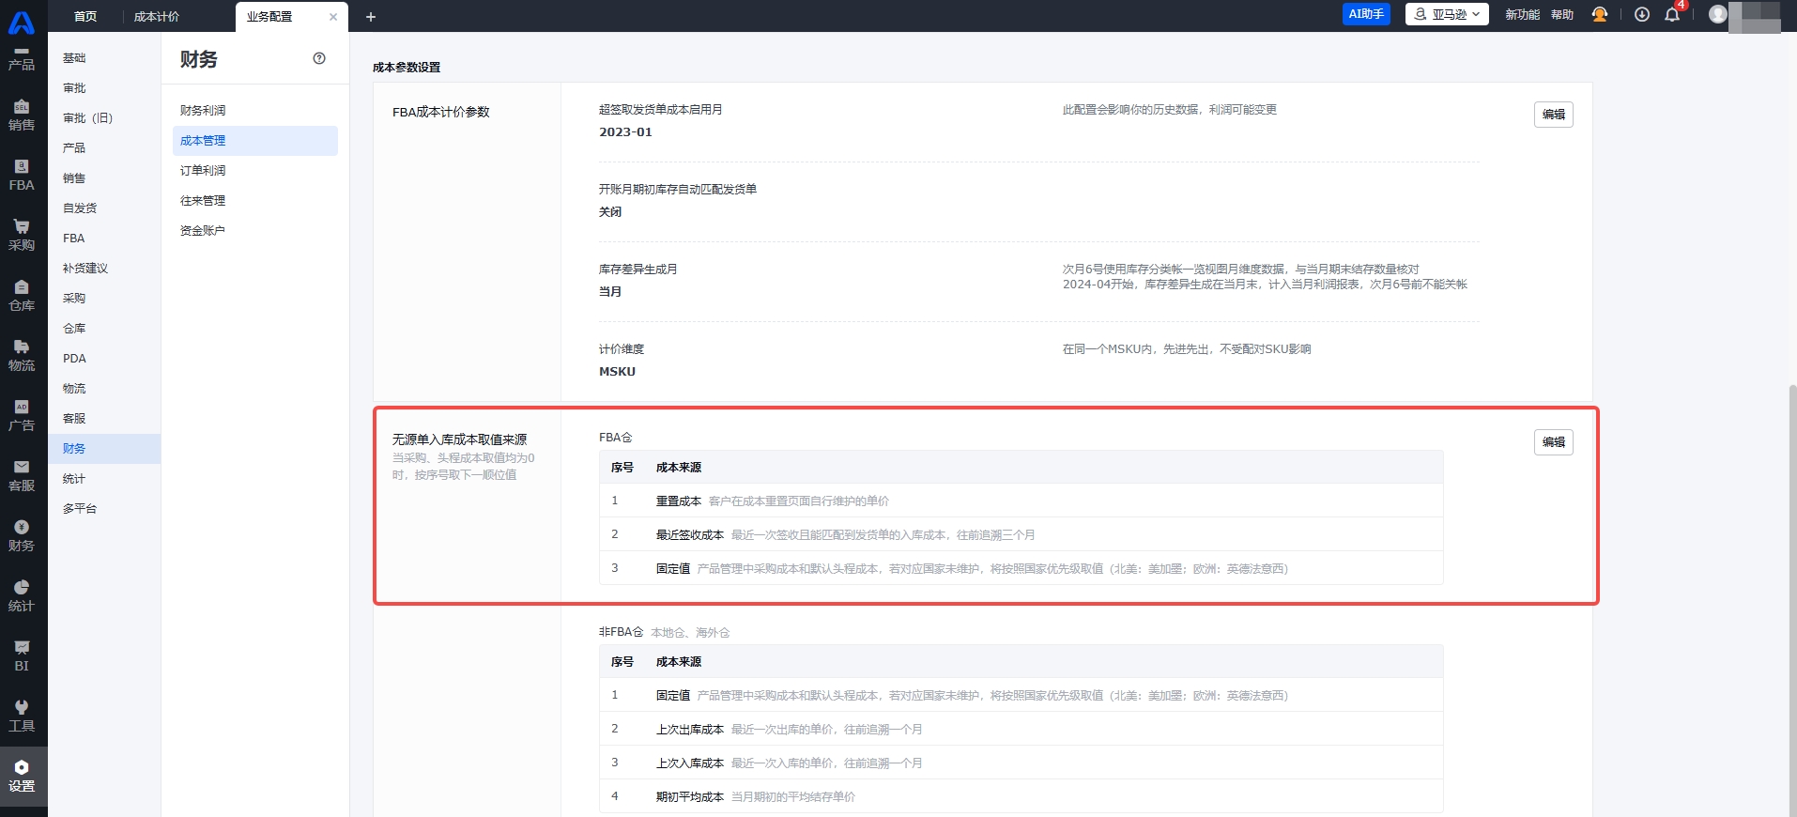The image size is (1797, 817).
Task: Add a new tab with plus button
Action: [x=371, y=17]
